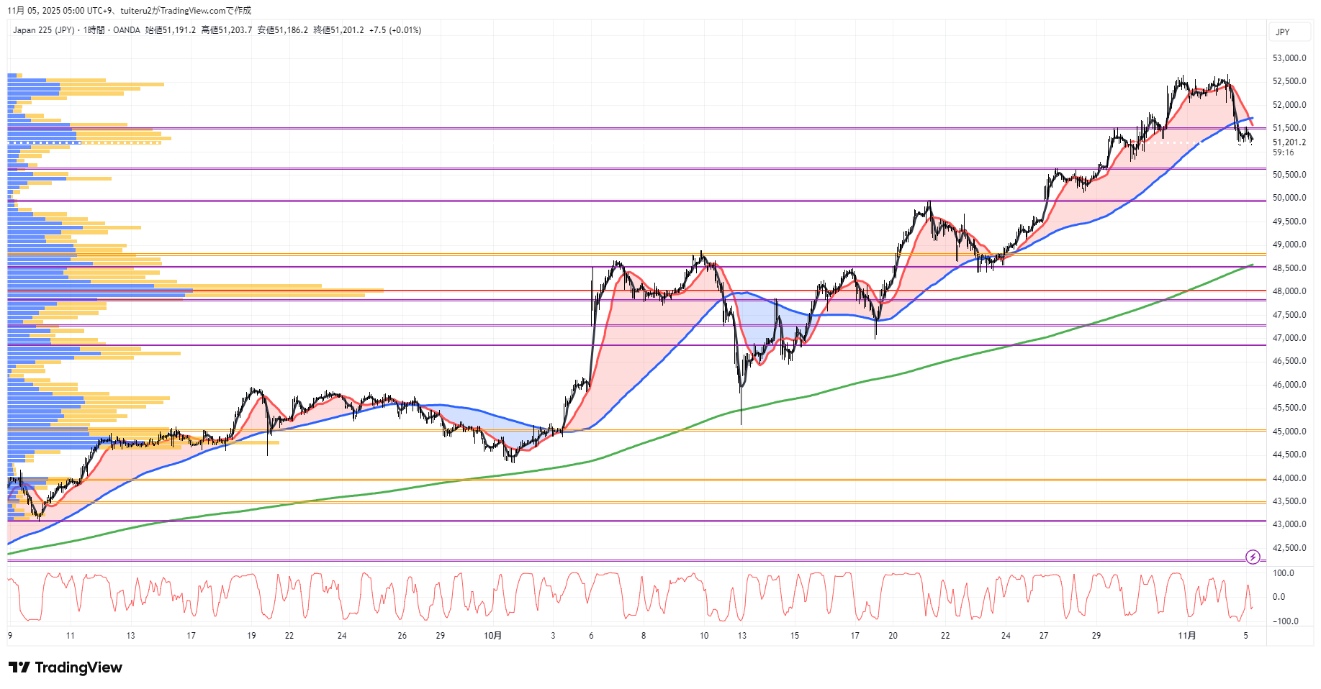
Task: Select the green long-term moving average line
Action: pos(864,380)
